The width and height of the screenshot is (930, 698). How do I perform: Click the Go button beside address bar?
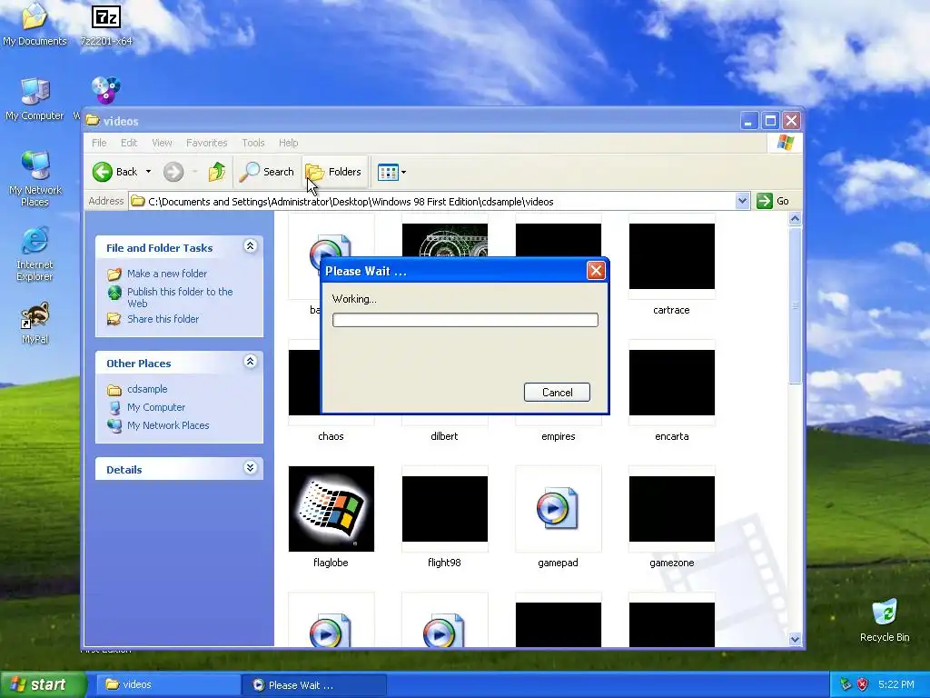(773, 201)
